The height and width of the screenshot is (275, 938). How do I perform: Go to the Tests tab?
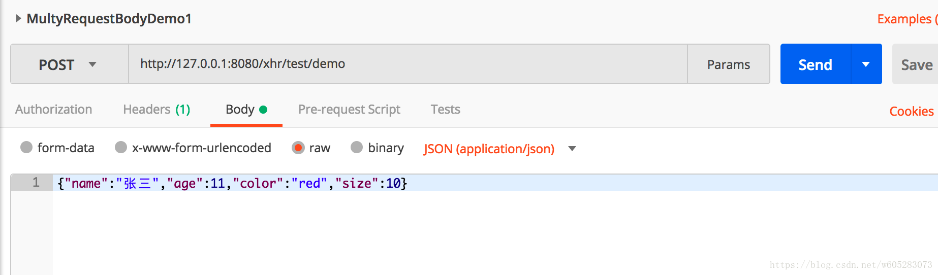[x=446, y=110]
